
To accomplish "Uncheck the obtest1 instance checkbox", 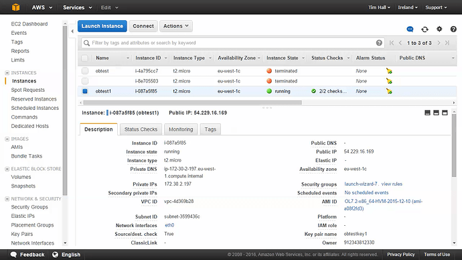I will pos(85,91).
